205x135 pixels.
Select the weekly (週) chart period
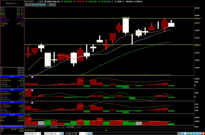point(51,5)
